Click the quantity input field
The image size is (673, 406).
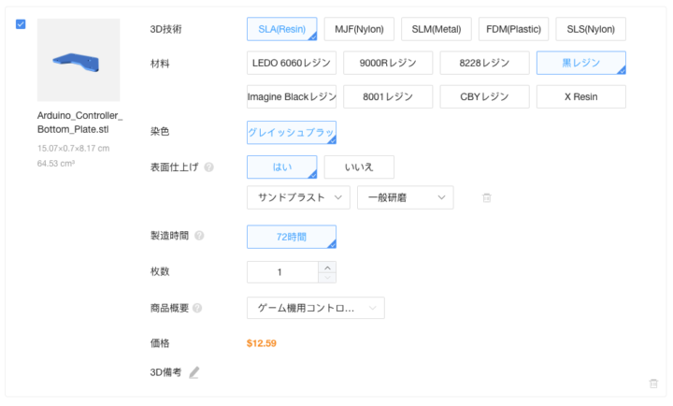[x=281, y=272]
